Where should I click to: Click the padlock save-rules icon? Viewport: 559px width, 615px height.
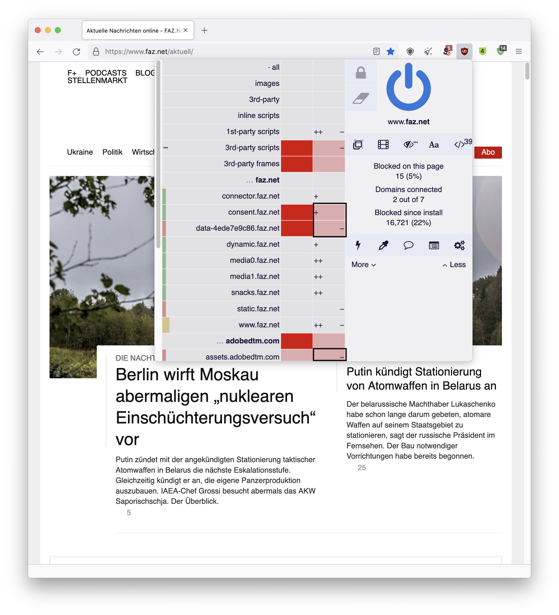[x=361, y=73]
